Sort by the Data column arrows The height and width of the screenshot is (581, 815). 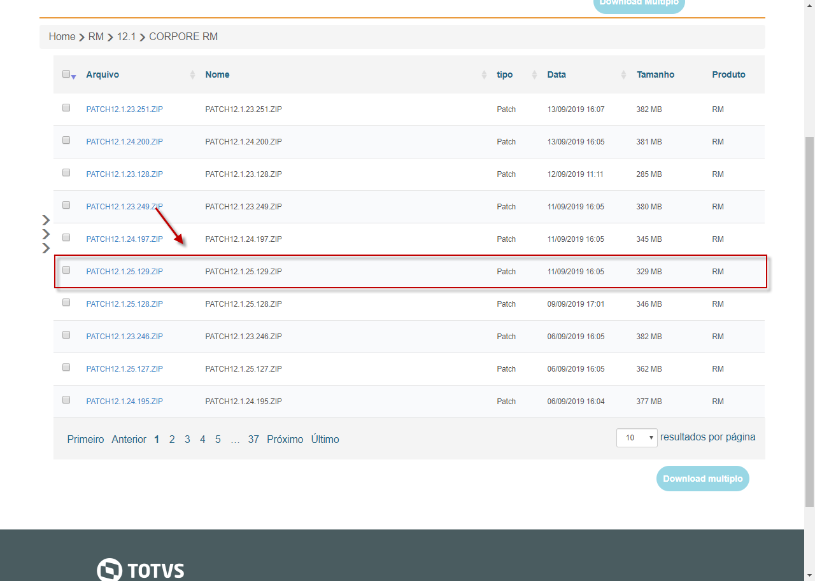(x=623, y=74)
